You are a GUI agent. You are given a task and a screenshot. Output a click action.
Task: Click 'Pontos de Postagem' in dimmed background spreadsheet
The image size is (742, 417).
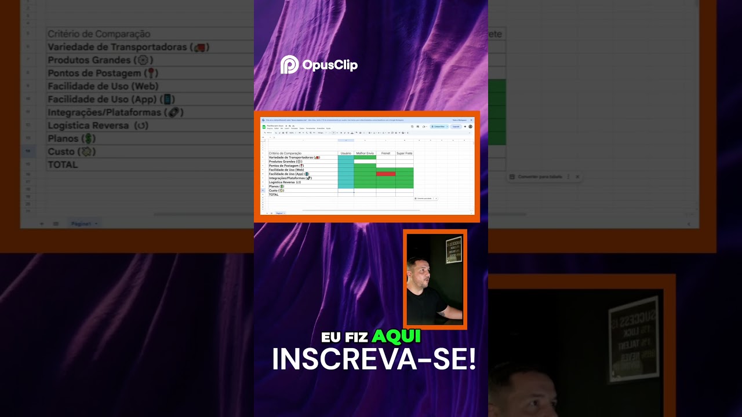tap(103, 73)
